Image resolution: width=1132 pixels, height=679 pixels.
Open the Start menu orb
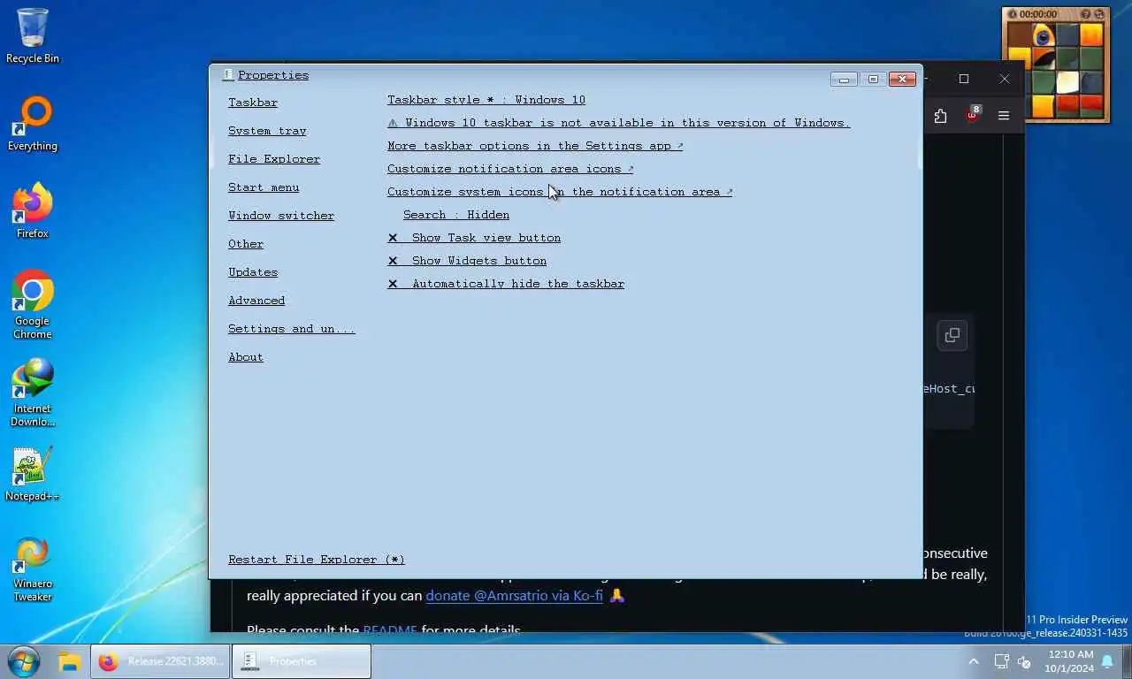click(x=23, y=661)
